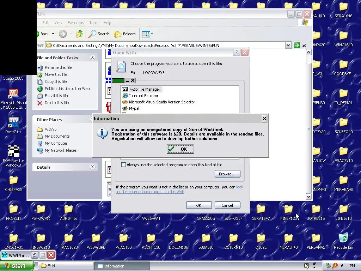
Task: Select 7-Zip File Manager in program list
Action: click(141, 89)
